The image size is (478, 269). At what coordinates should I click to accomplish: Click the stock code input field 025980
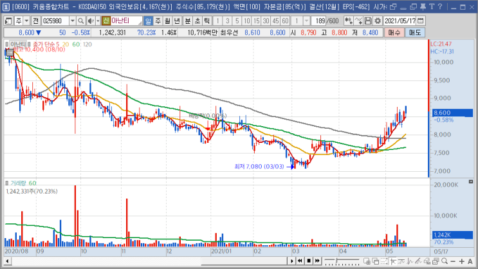(x=55, y=21)
